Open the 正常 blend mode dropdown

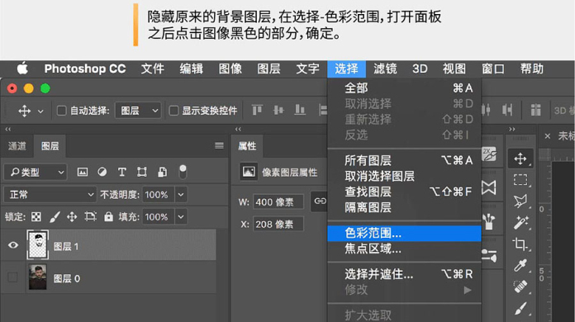[50, 195]
